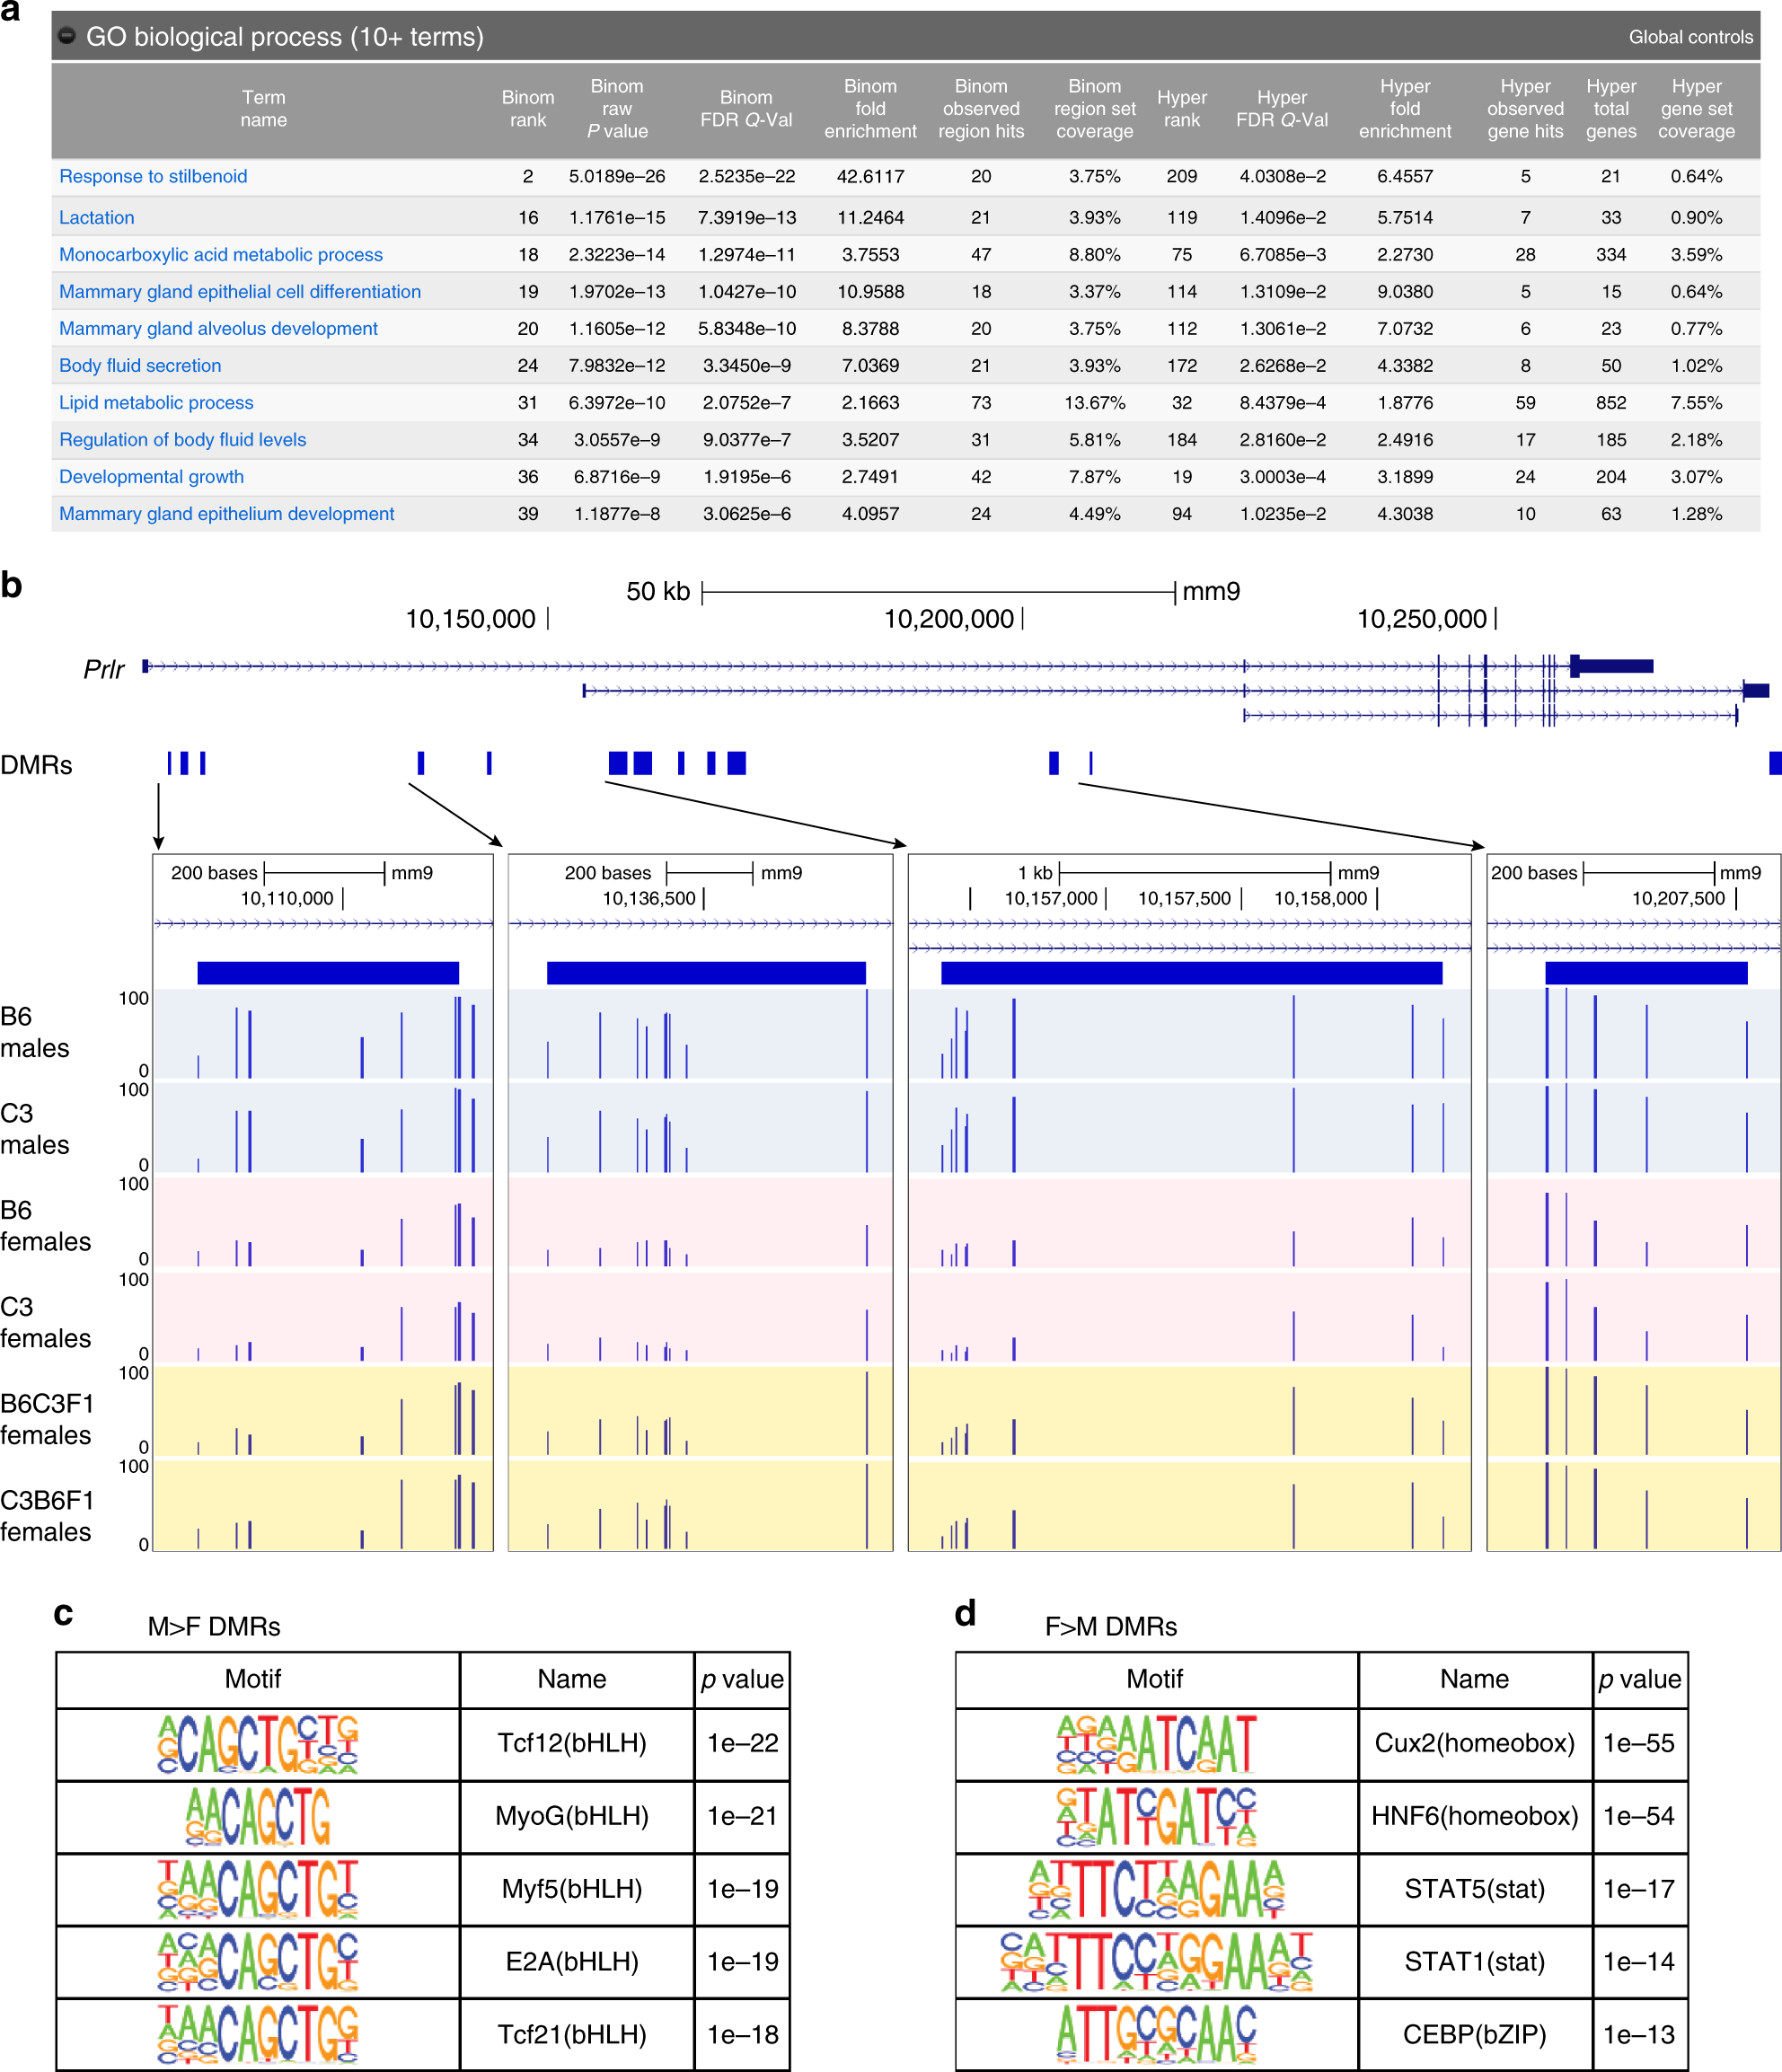
Task: Click the Monocarboxylic acid metabolic process link
Action: (x=220, y=254)
